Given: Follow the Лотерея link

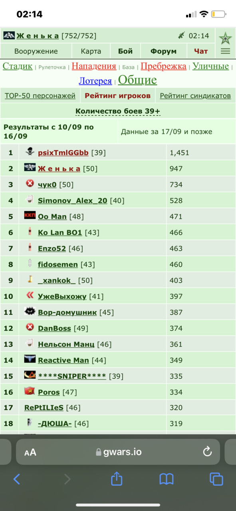Looking at the screenshot, I should click(95, 81).
